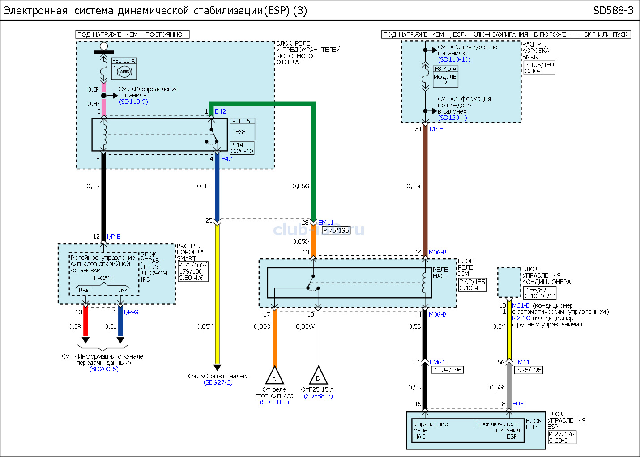Open SD588-2 link under «От реле стоп-сигнала»
Image resolution: width=640 pixels, height=457 pixels.
274,402
